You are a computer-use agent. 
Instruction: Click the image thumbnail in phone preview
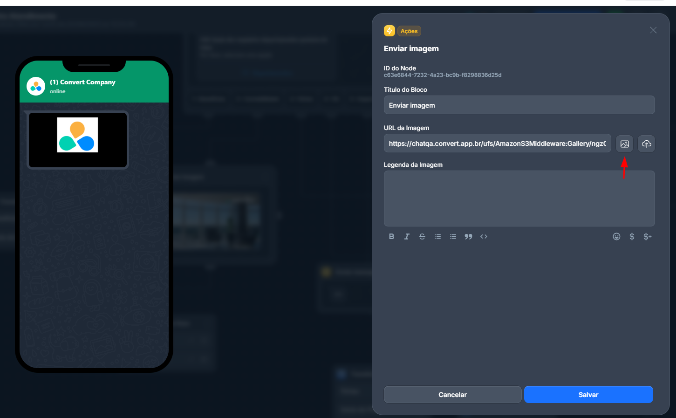pos(78,140)
